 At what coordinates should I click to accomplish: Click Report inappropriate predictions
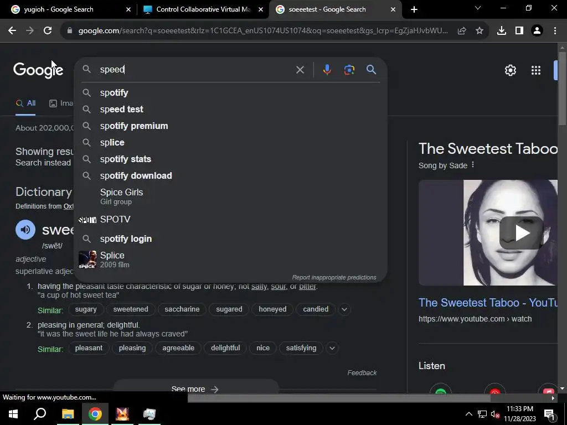[334, 277]
